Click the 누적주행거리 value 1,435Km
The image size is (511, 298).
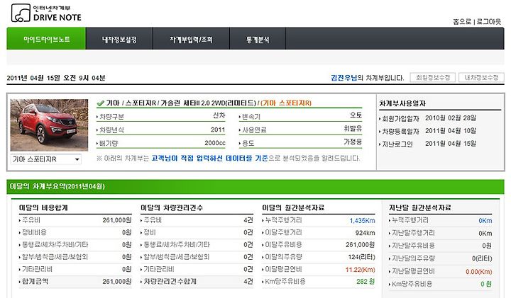(362, 221)
